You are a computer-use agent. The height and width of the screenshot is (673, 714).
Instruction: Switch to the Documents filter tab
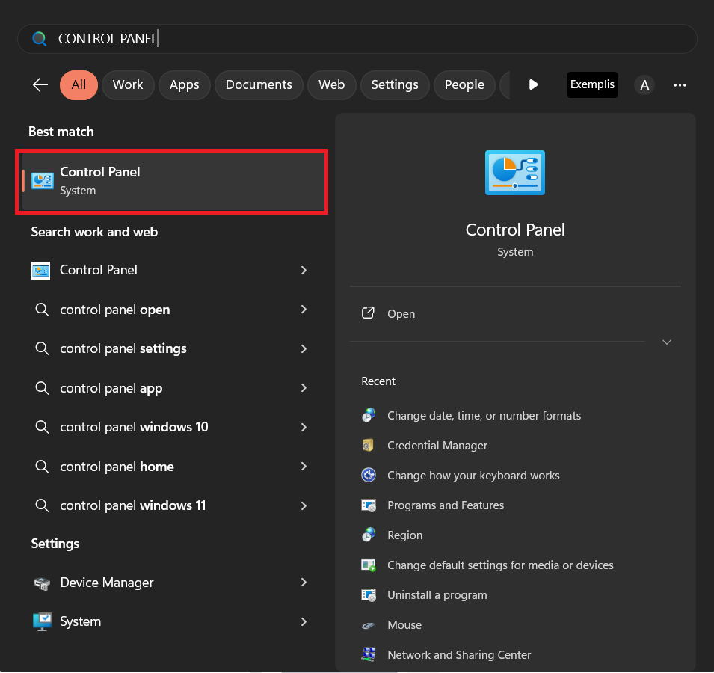[259, 84]
